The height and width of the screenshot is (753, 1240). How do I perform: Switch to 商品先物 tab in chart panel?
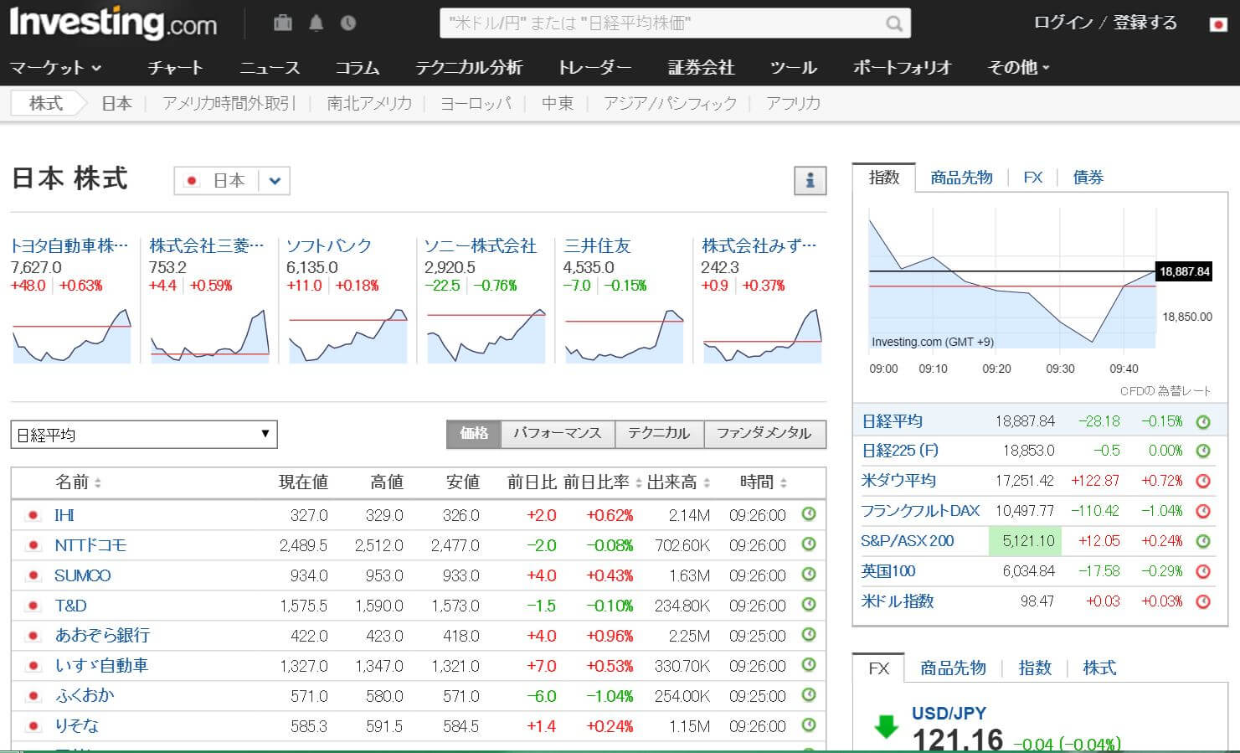(x=961, y=178)
